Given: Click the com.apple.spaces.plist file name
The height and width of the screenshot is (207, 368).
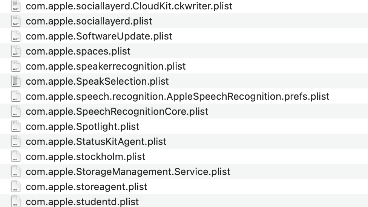Looking at the screenshot, I should pos(78,52).
